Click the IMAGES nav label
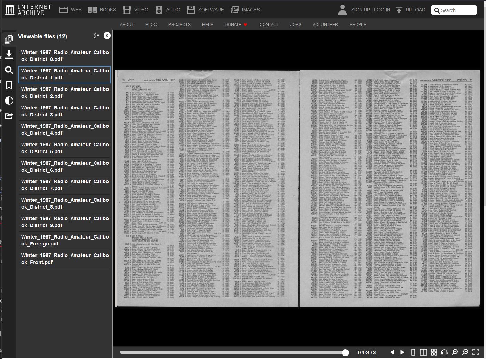486x359 pixels. [251, 10]
